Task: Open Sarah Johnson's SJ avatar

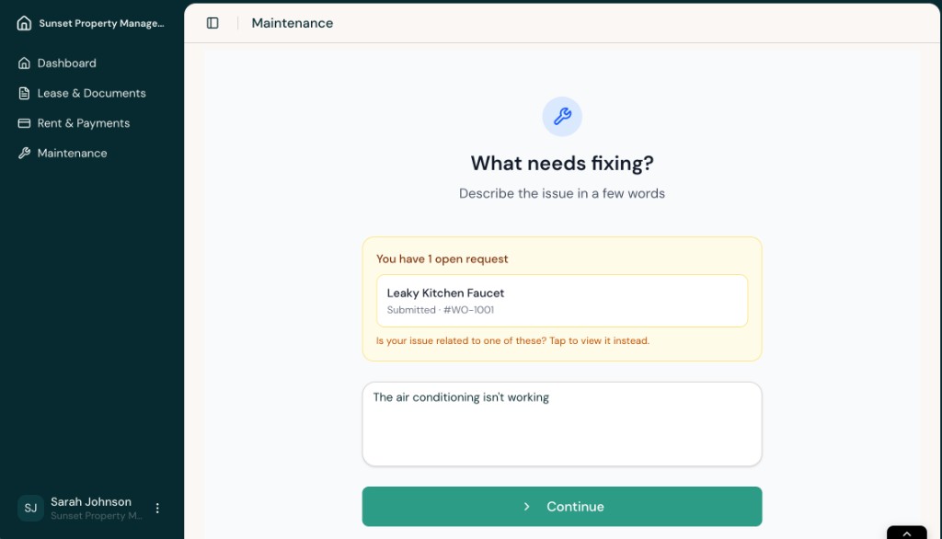Action: (x=30, y=508)
